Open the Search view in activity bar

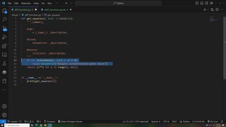(x=4, y=19)
